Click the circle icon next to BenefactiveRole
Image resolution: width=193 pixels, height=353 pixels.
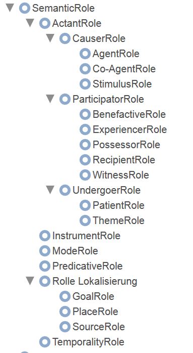pos(85,114)
